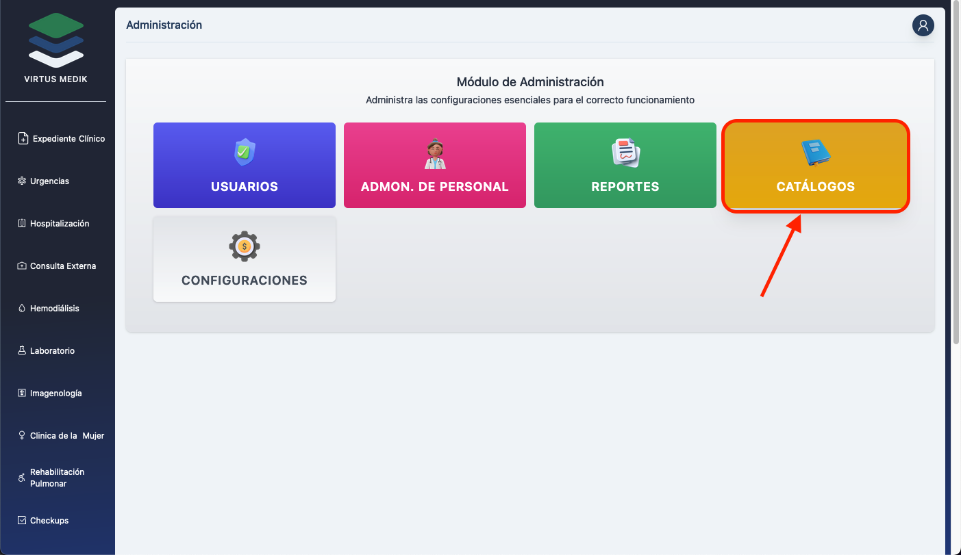Open the Urgencias sidebar section
961x555 pixels.
[49, 181]
